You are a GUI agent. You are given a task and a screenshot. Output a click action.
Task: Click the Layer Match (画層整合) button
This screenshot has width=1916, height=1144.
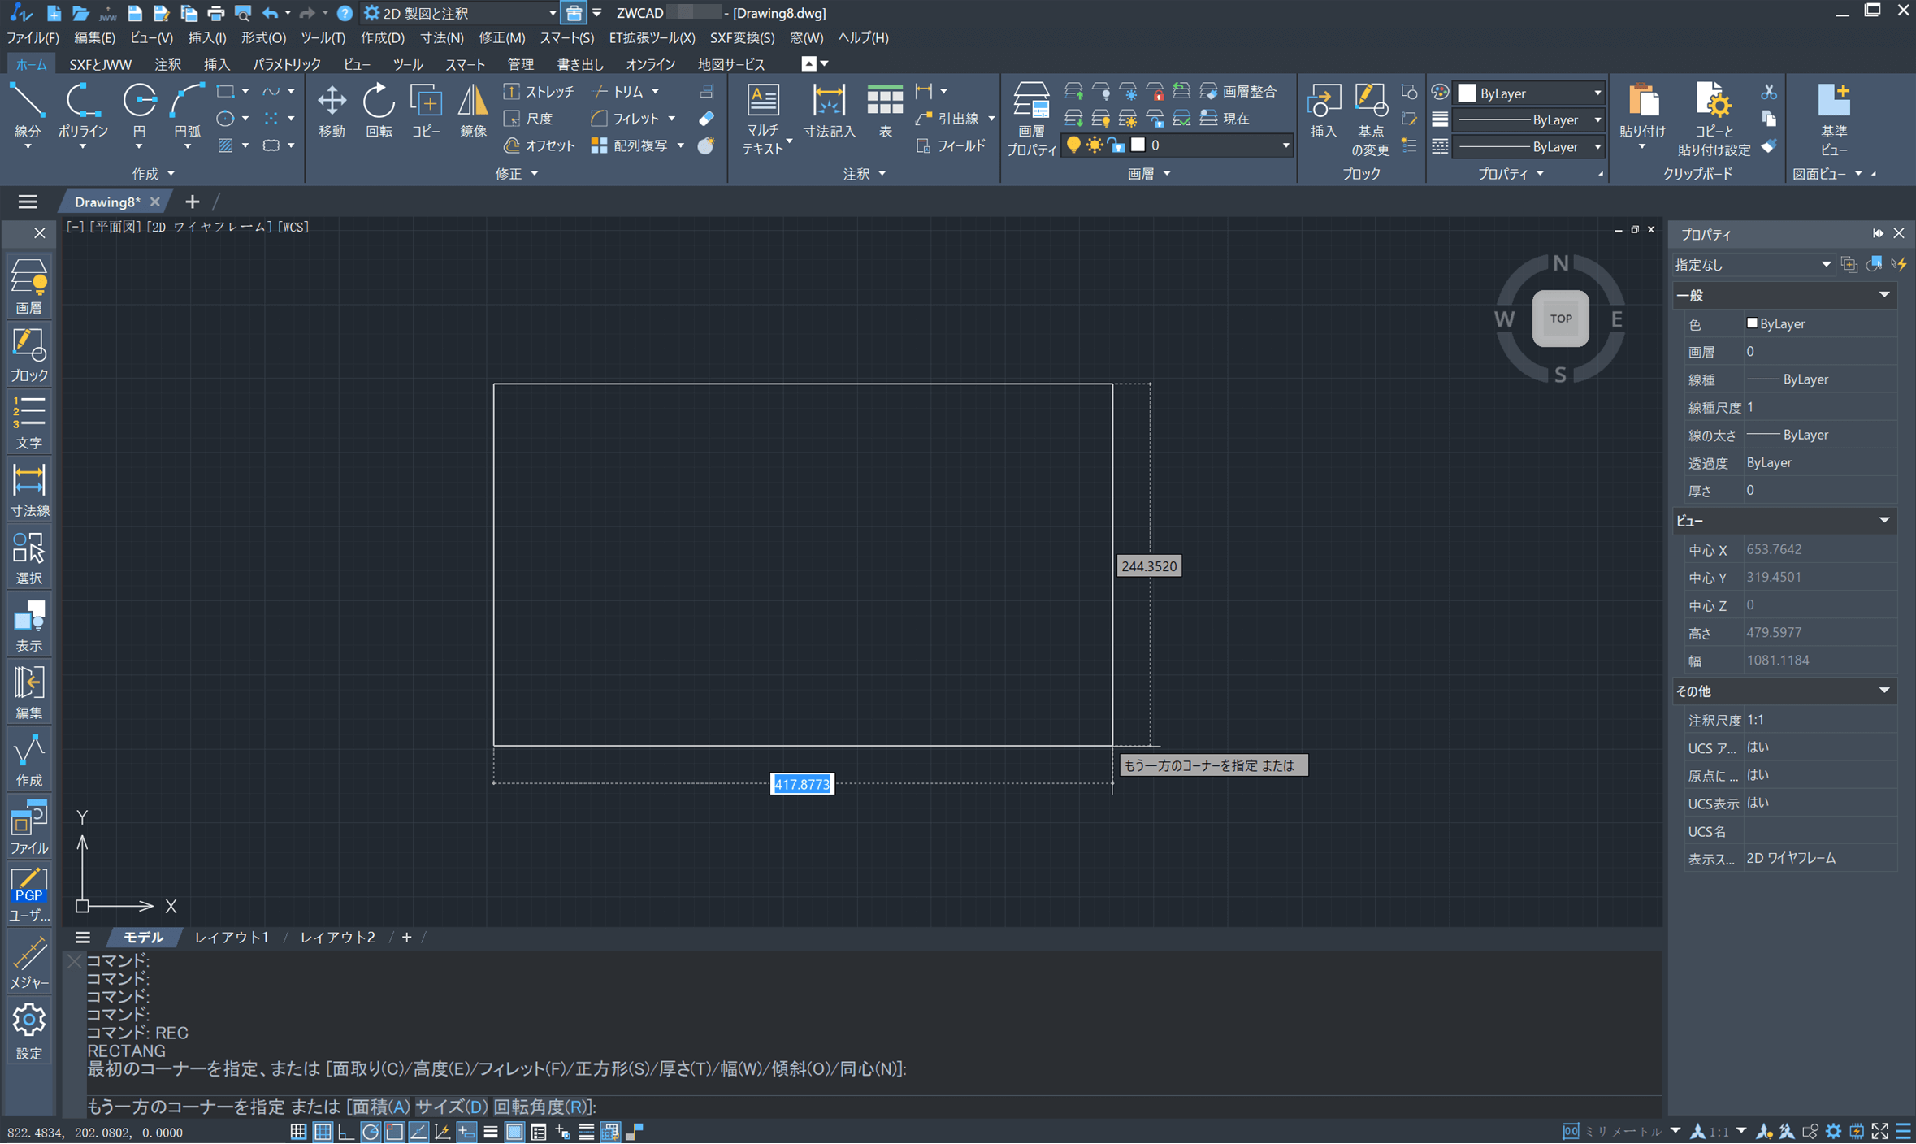(x=1239, y=92)
